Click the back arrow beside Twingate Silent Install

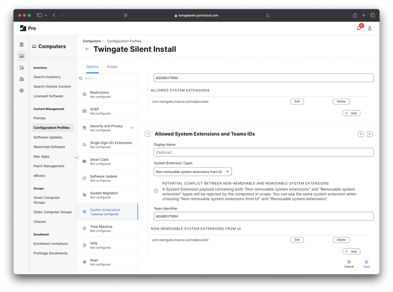pos(87,49)
